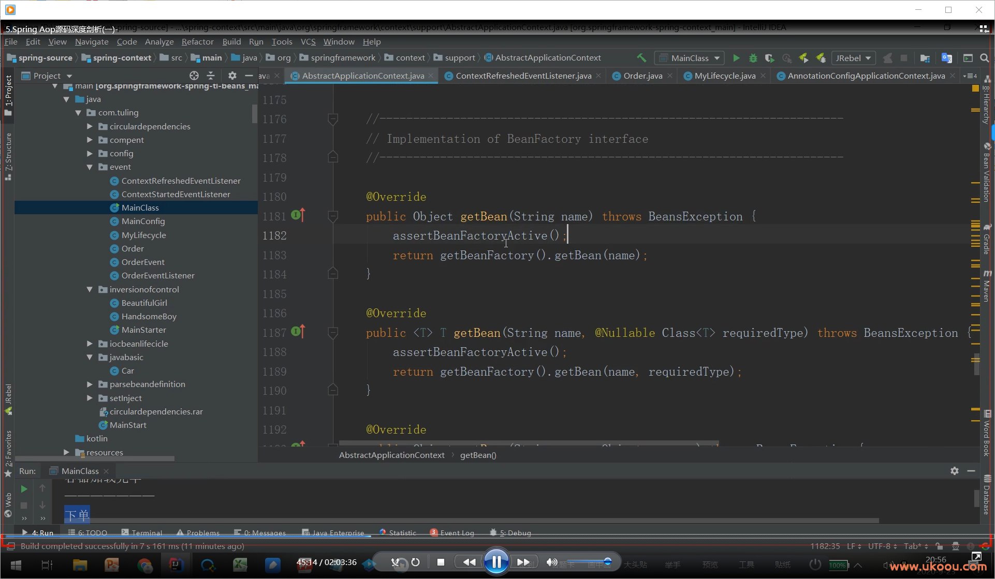Click locate target icon in Project panel

194,76
